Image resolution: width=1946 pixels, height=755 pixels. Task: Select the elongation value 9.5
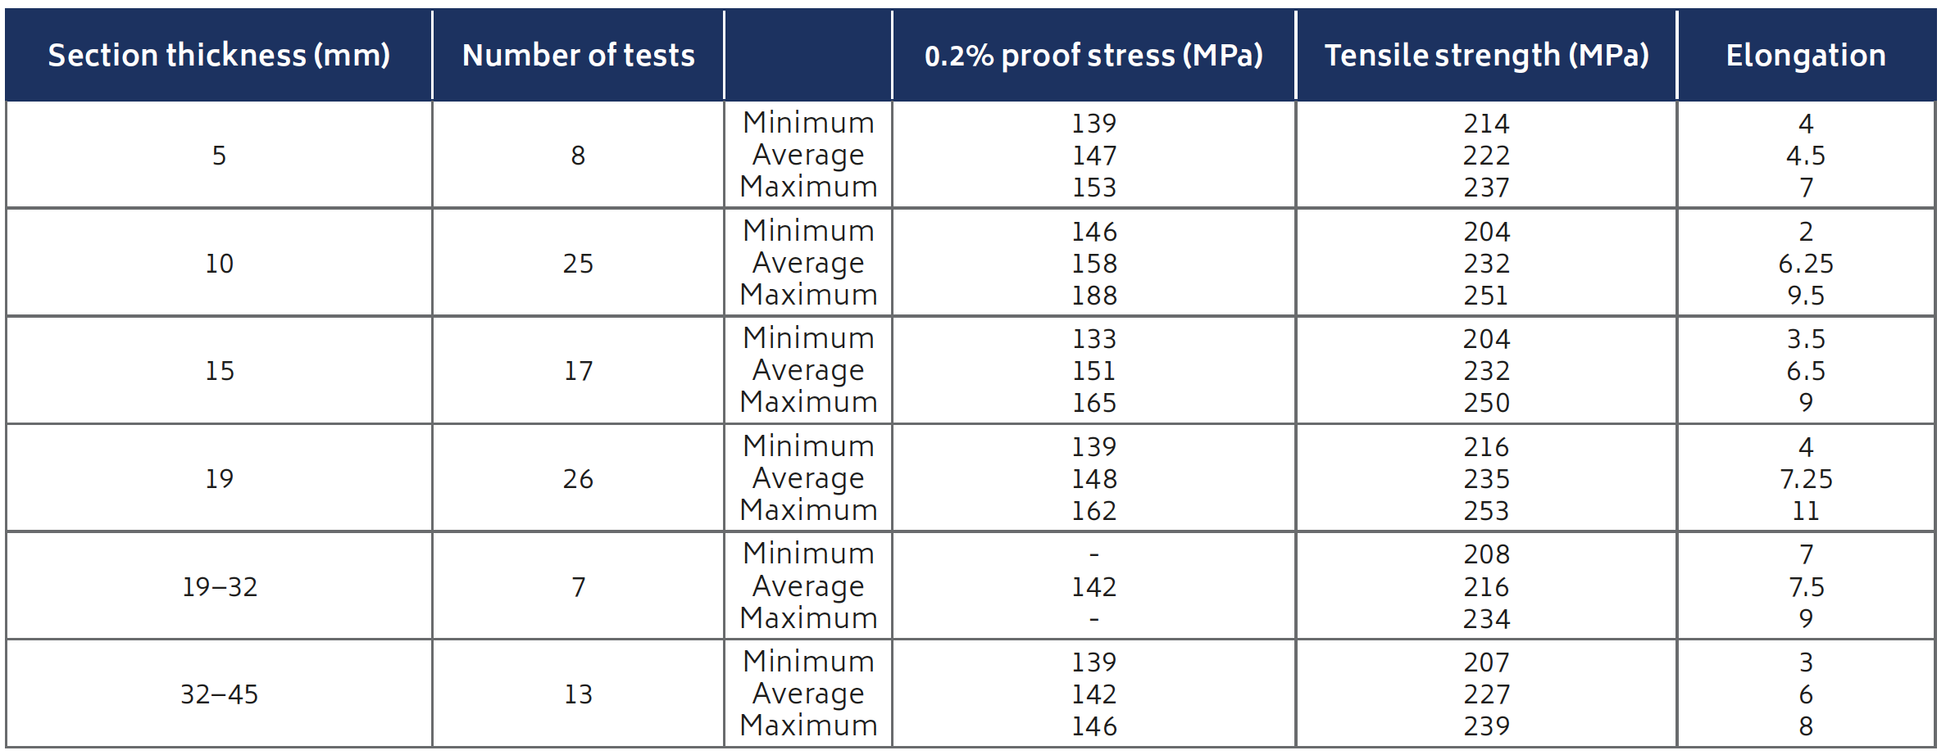[1806, 296]
